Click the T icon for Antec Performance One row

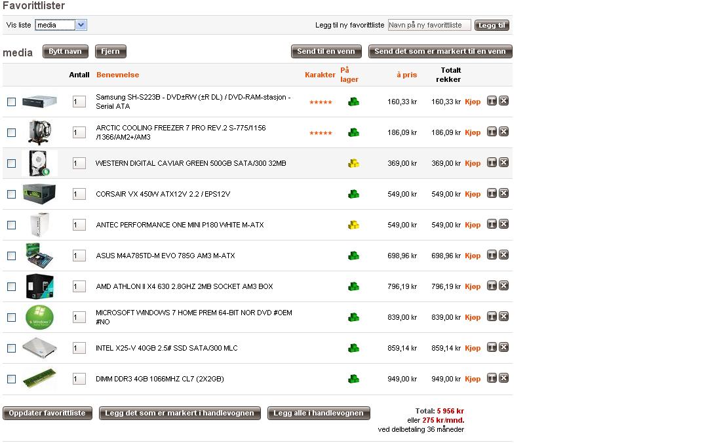coord(492,224)
